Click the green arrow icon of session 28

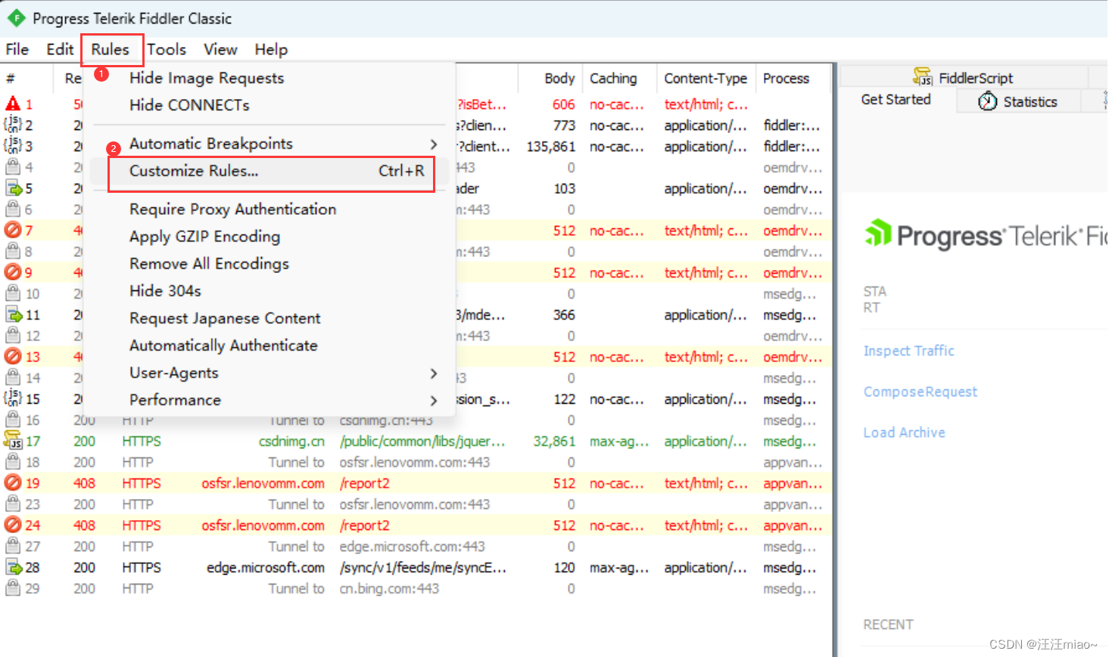pyautogui.click(x=13, y=567)
